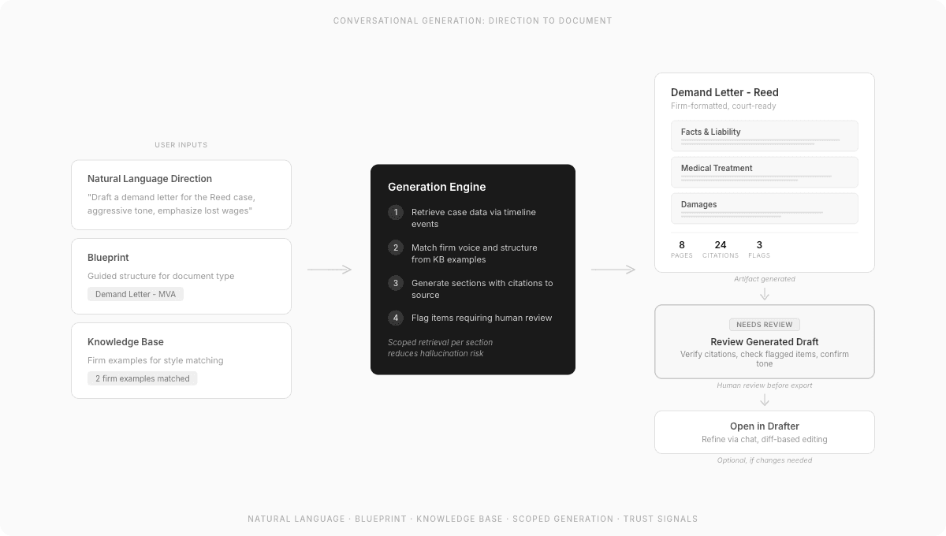Click the scoped retrieval hallucination note
946x536 pixels.
(x=440, y=348)
